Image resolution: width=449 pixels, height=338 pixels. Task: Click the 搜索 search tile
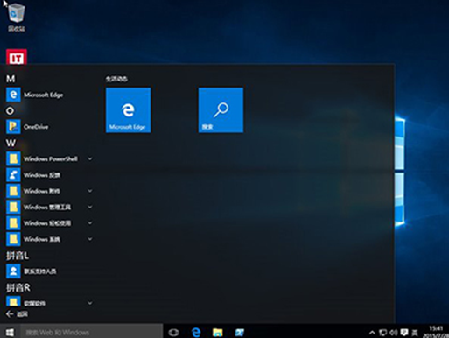tap(221, 110)
